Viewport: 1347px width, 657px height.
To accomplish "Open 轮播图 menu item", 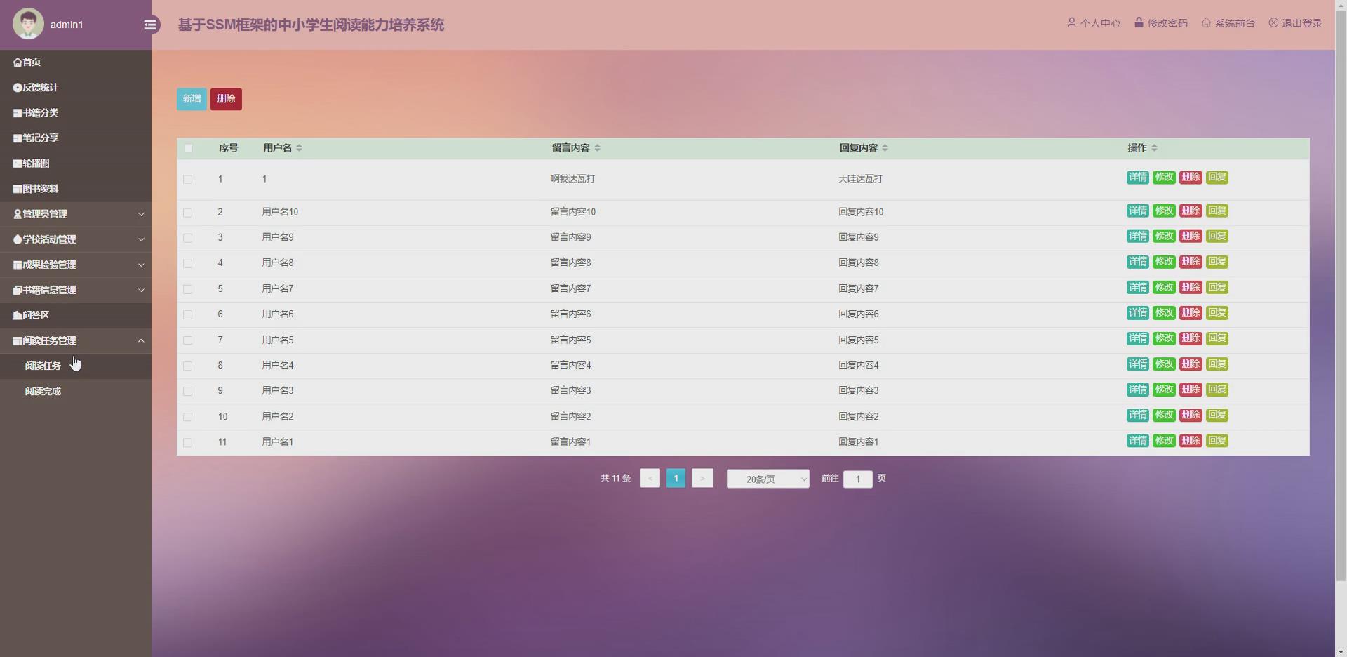I will point(76,163).
